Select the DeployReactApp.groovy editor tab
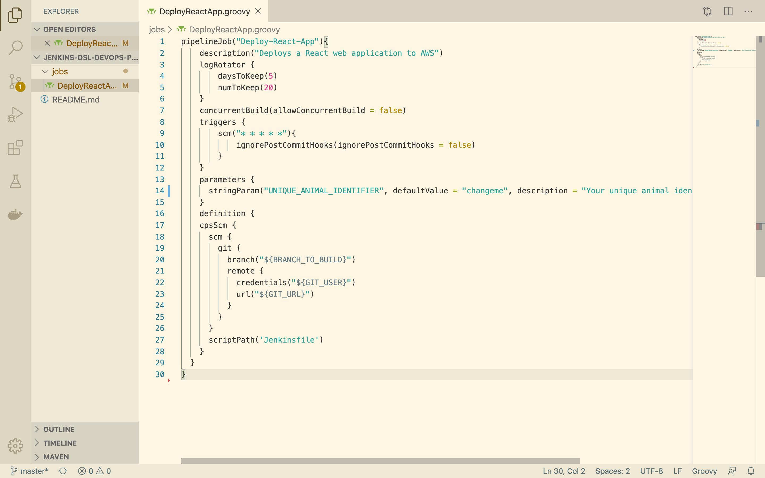765x478 pixels. pos(204,11)
